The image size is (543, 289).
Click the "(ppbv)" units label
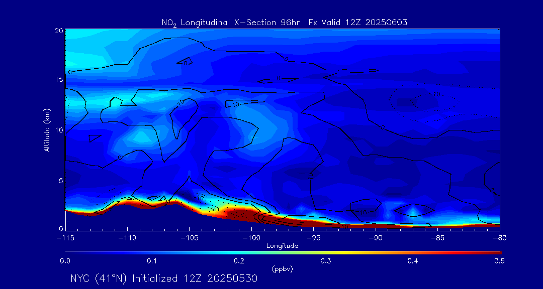(x=282, y=269)
